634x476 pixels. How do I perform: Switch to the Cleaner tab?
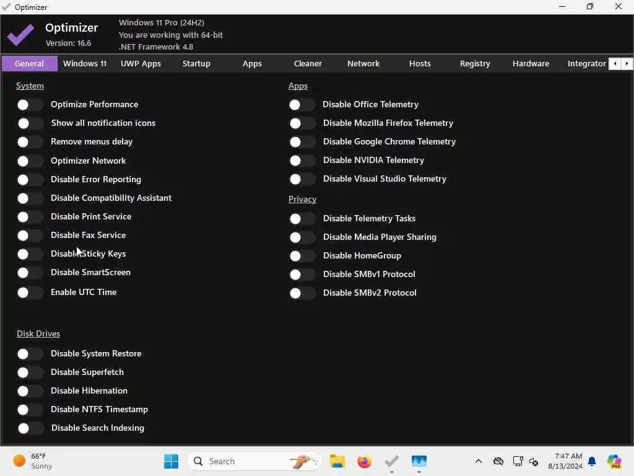tap(308, 64)
